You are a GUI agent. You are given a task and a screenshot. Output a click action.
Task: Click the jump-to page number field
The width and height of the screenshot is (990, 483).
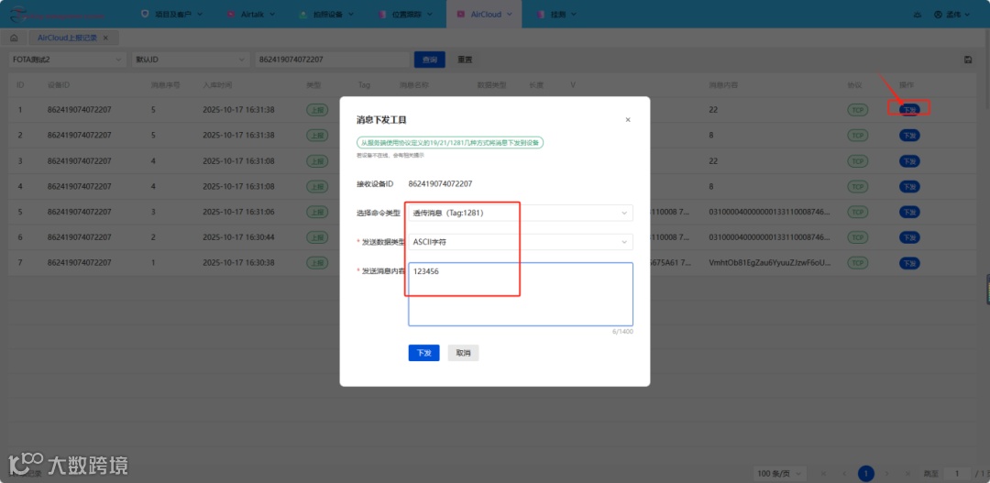[x=958, y=474]
